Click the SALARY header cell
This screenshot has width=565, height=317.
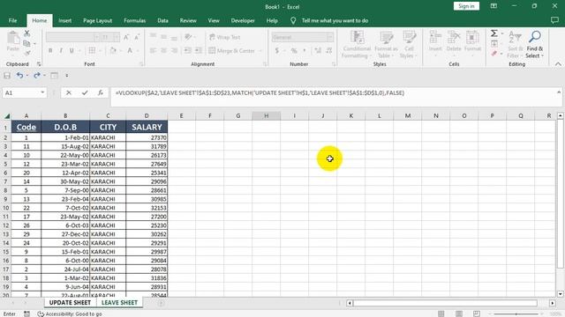(147, 127)
